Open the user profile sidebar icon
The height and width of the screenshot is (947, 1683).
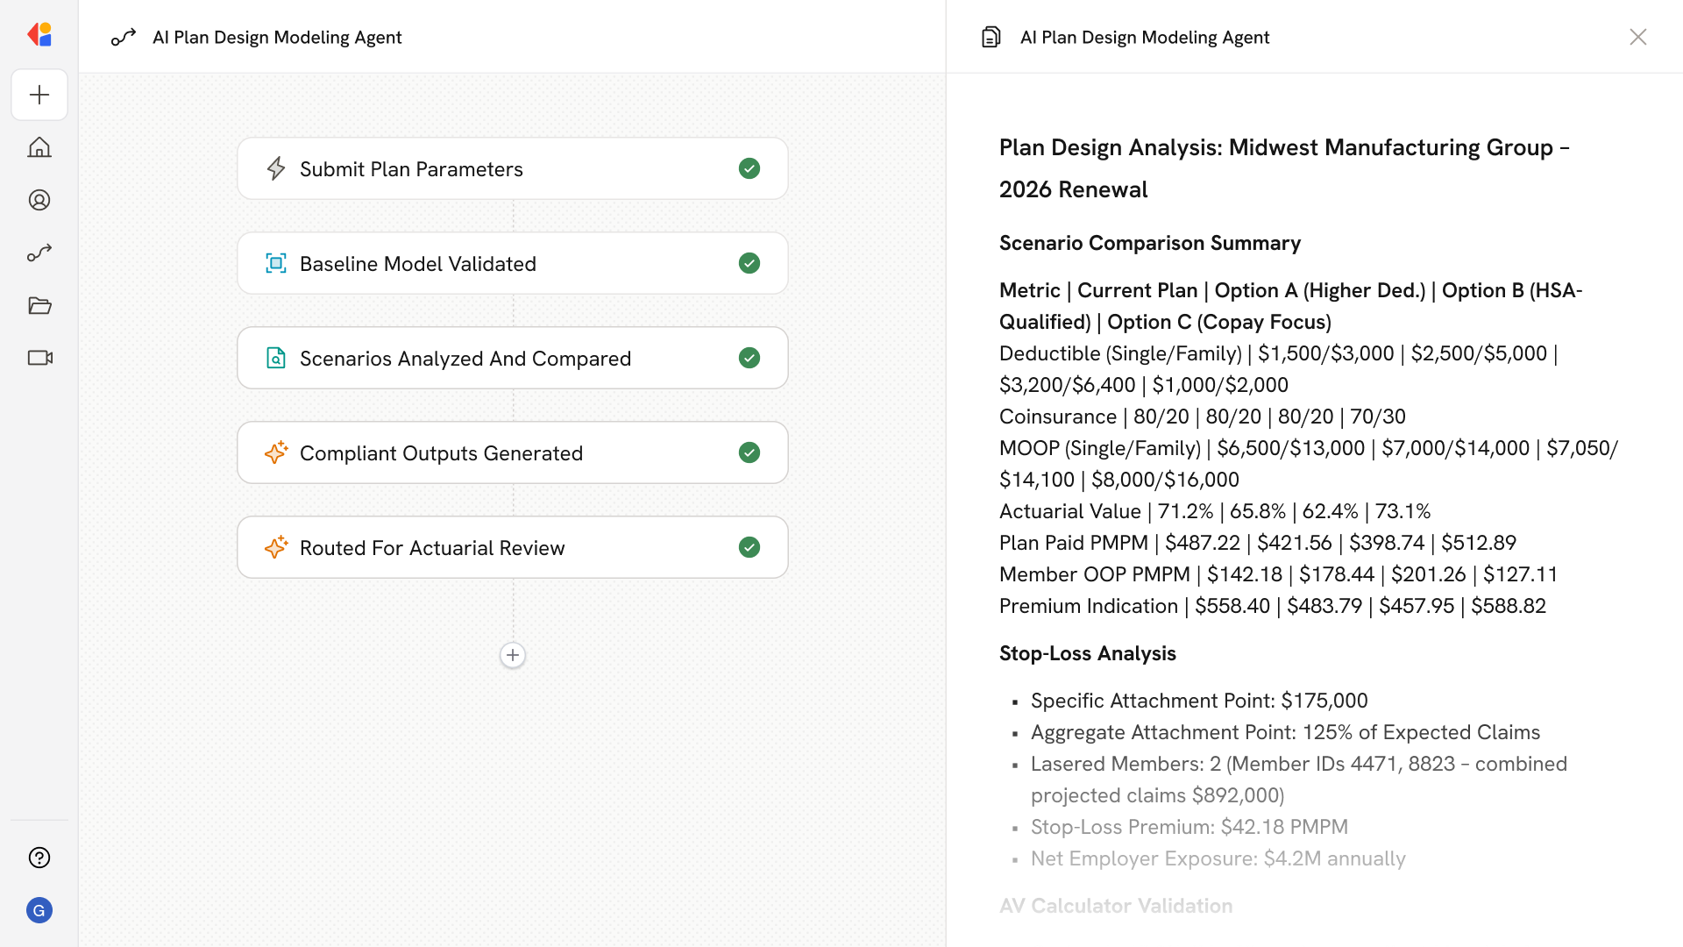pos(39,200)
